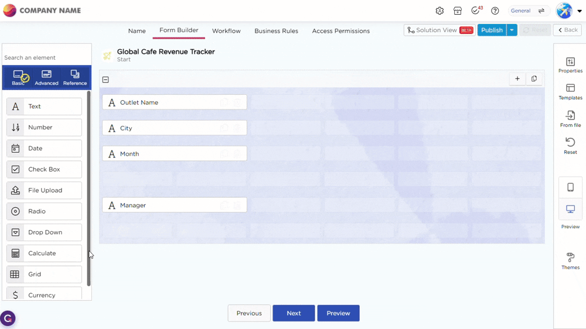586x329 pixels.
Task: Toggle the Solution View beta button
Action: (x=439, y=30)
